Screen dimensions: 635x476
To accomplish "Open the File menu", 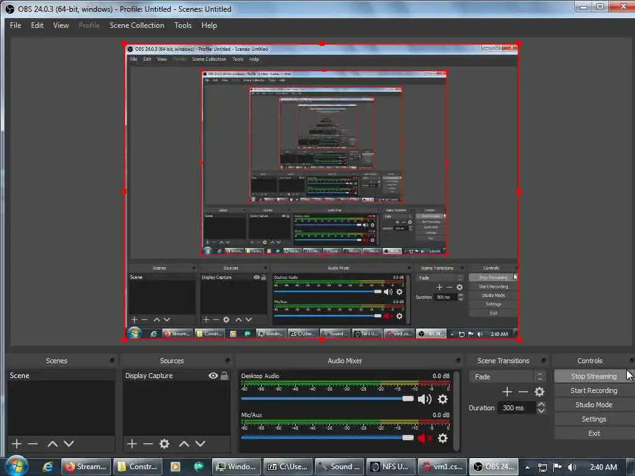I will (x=16, y=25).
